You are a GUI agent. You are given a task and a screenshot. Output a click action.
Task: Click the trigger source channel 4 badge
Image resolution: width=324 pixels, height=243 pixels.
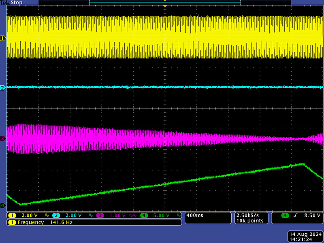(285, 215)
